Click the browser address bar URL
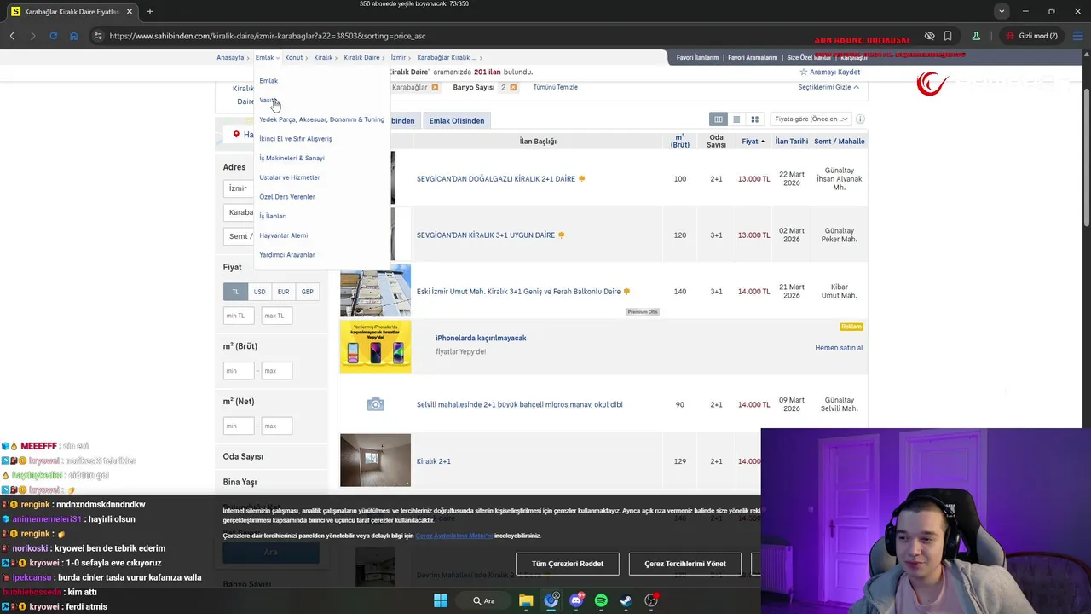 (268, 36)
